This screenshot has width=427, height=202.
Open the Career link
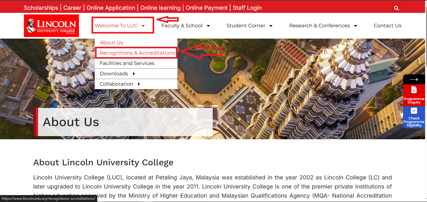tap(72, 8)
